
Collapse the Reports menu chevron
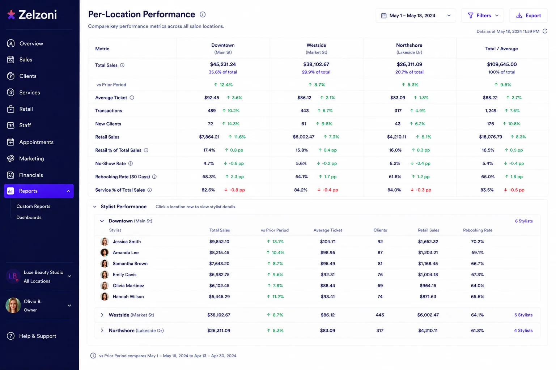tap(68, 191)
